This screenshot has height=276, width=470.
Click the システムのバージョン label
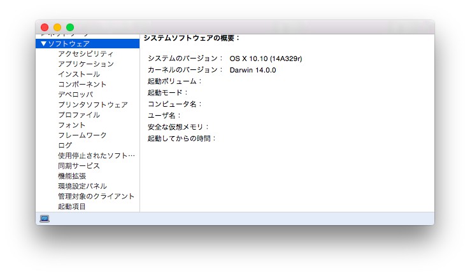pyautogui.click(x=185, y=59)
